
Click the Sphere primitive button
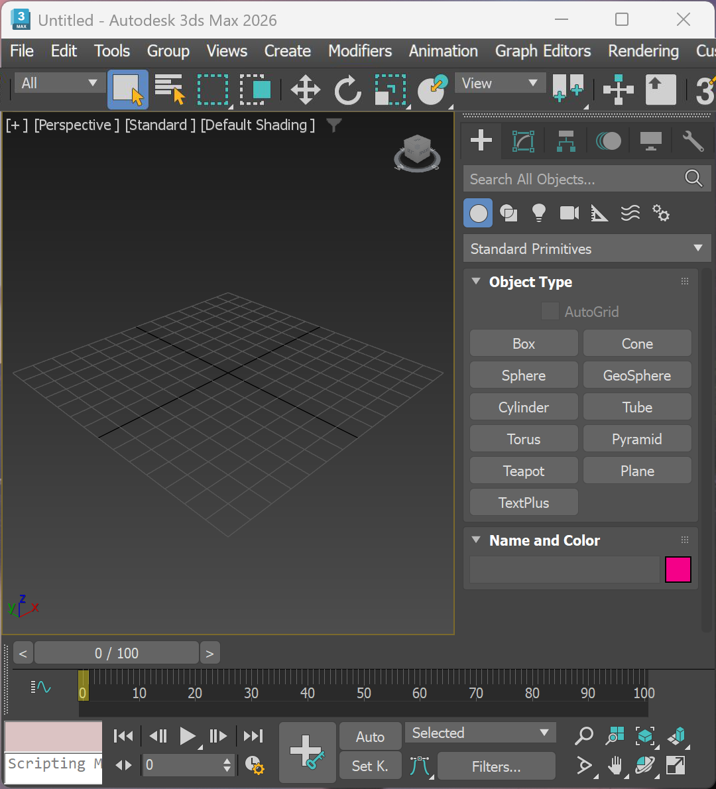tap(524, 375)
